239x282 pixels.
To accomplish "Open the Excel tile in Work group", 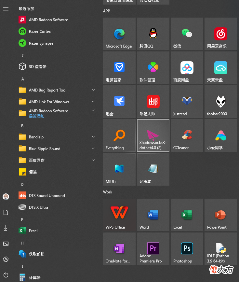I will pos(187,215).
